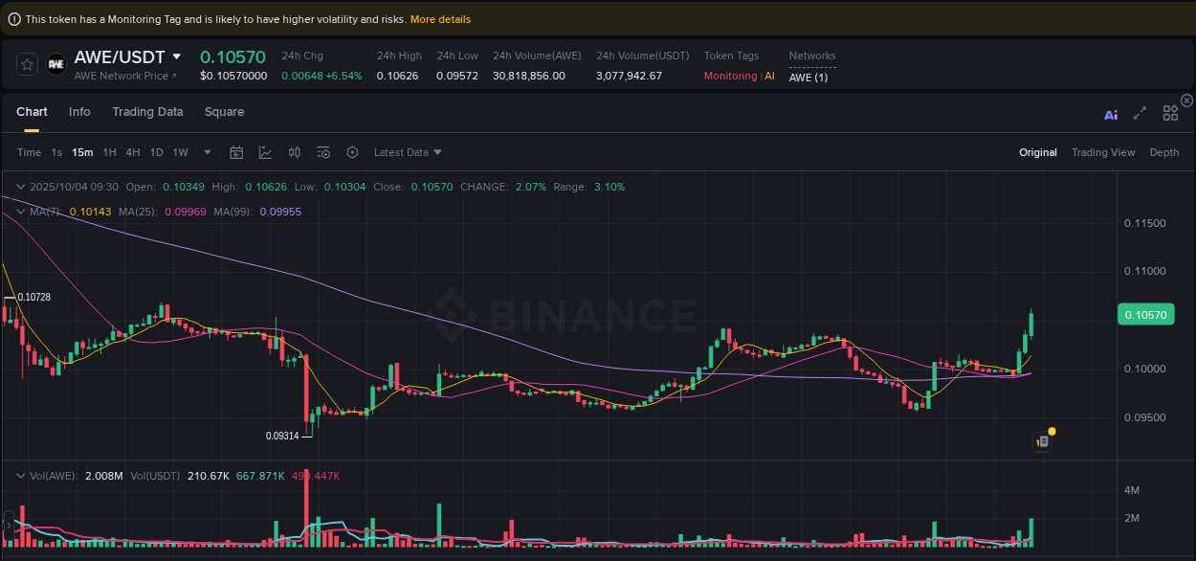The height and width of the screenshot is (561, 1196).
Task: Open the date range calendar picker
Action: pyautogui.click(x=236, y=151)
